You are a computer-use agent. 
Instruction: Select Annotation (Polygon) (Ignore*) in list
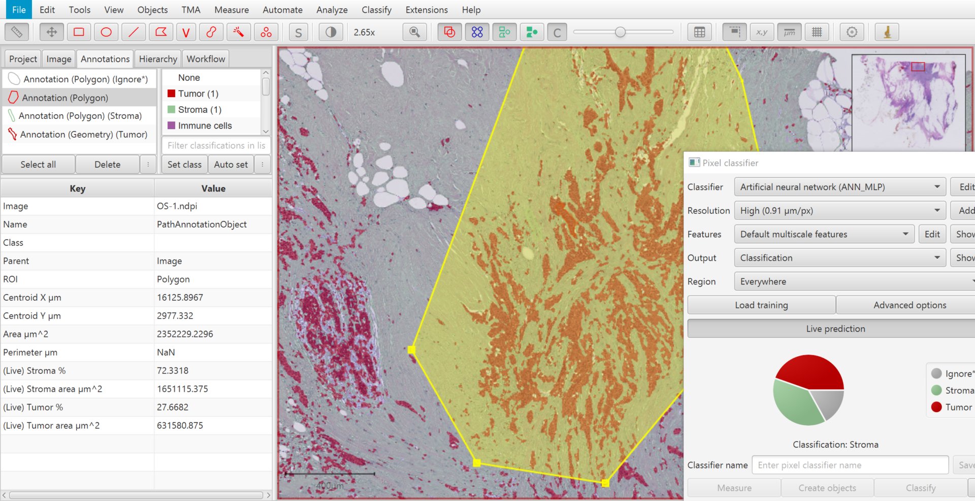(80, 79)
